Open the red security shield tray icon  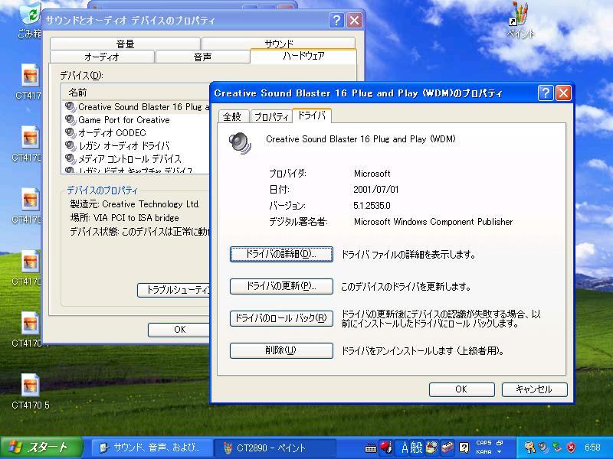(x=571, y=448)
